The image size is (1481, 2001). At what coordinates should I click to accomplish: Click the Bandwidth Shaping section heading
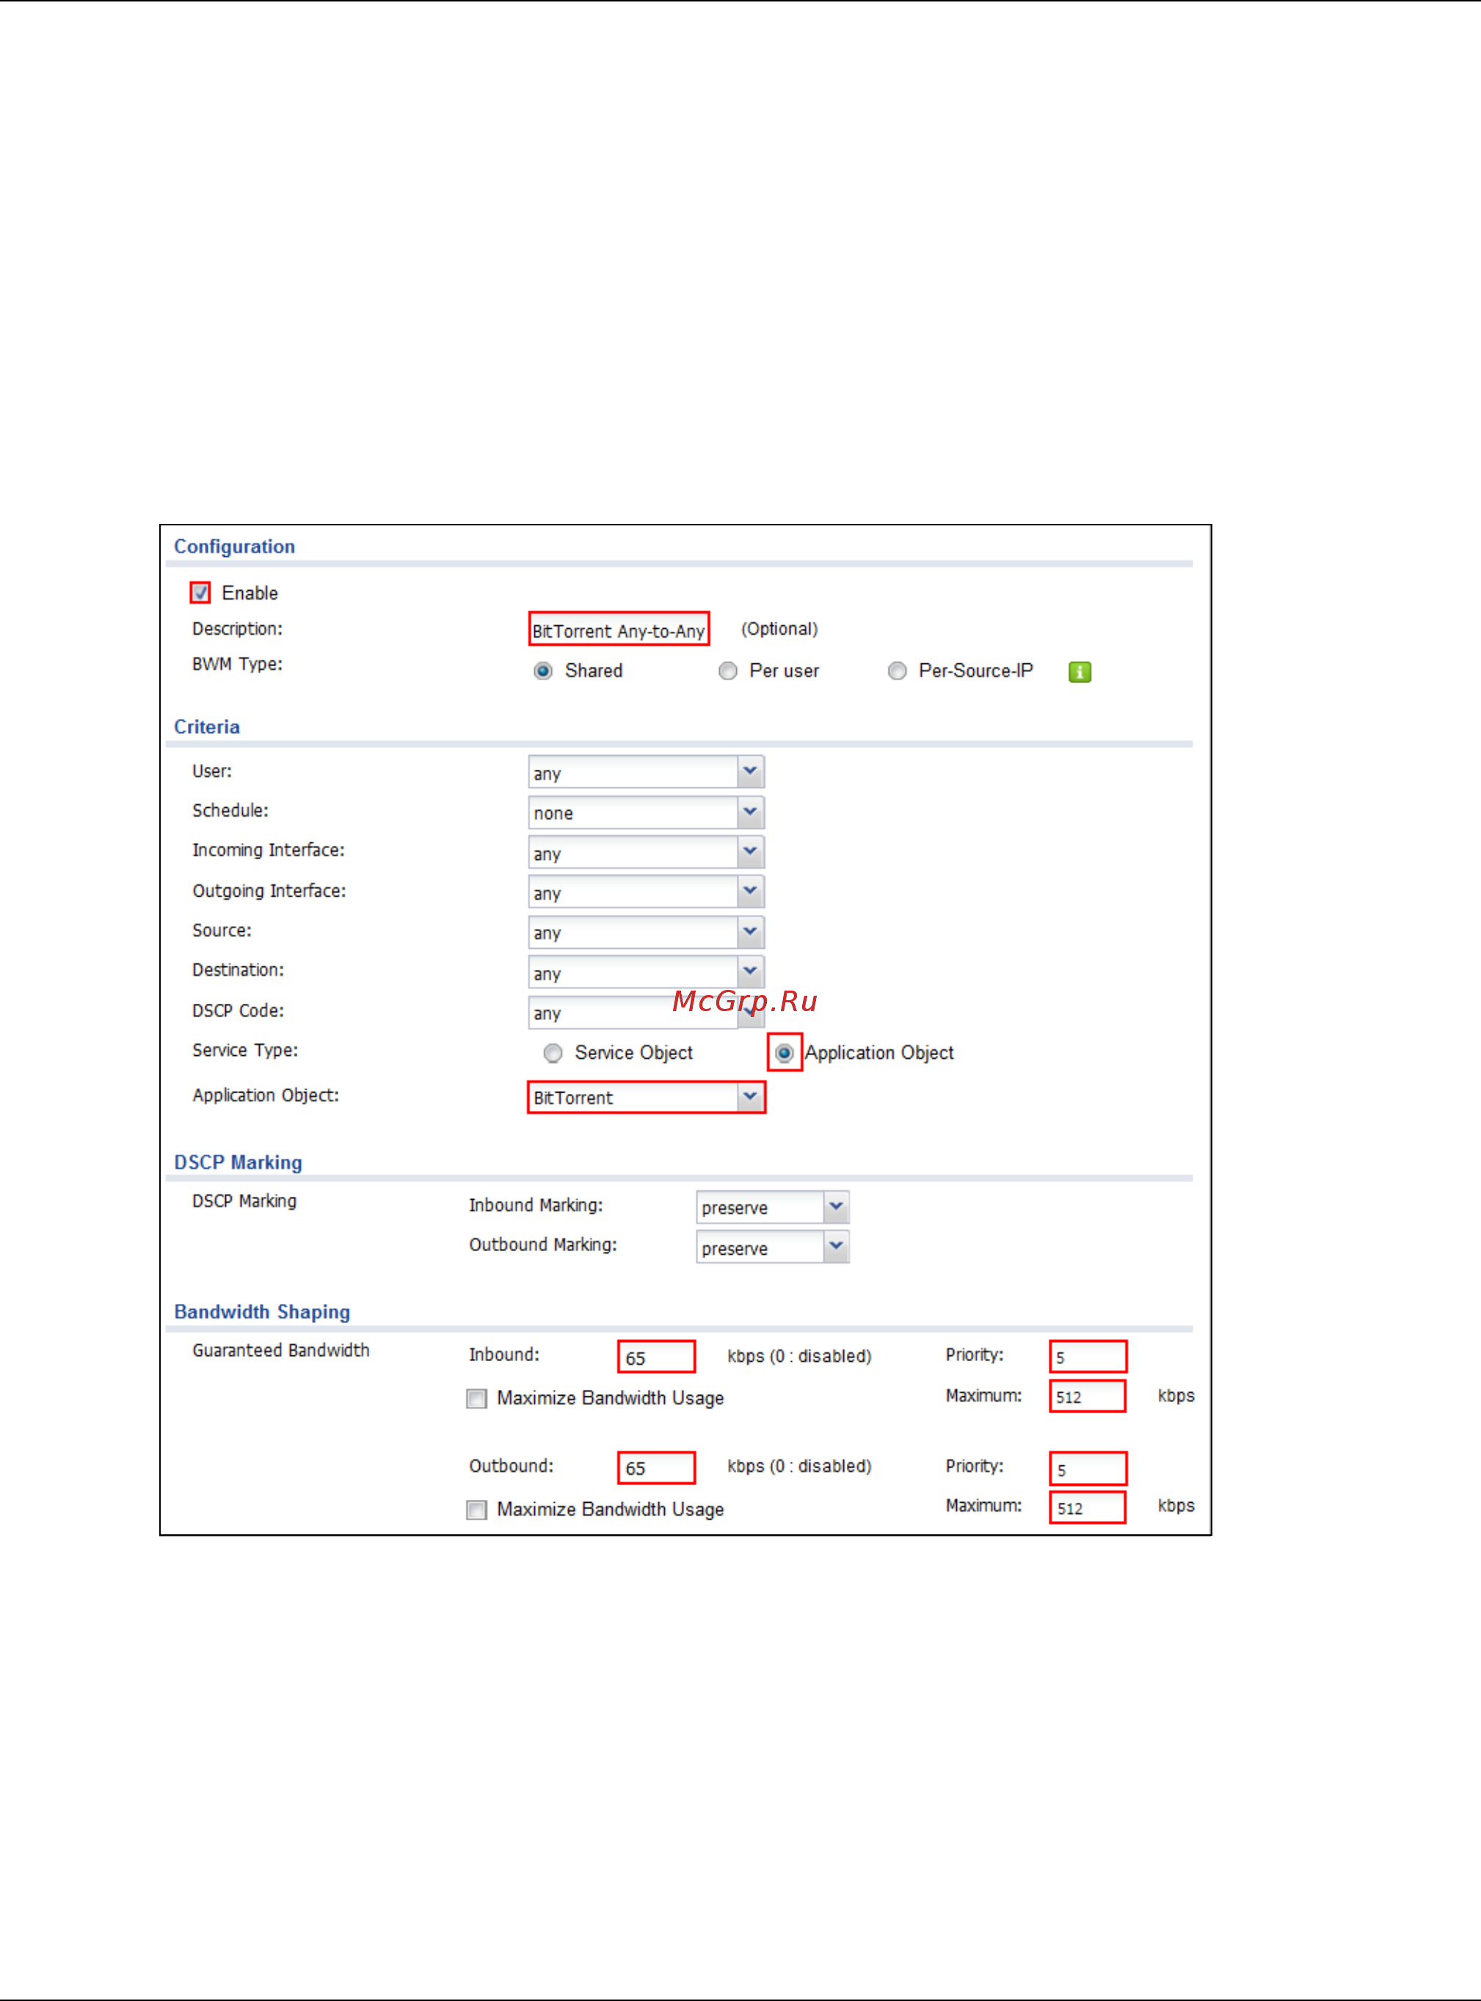point(262,1312)
